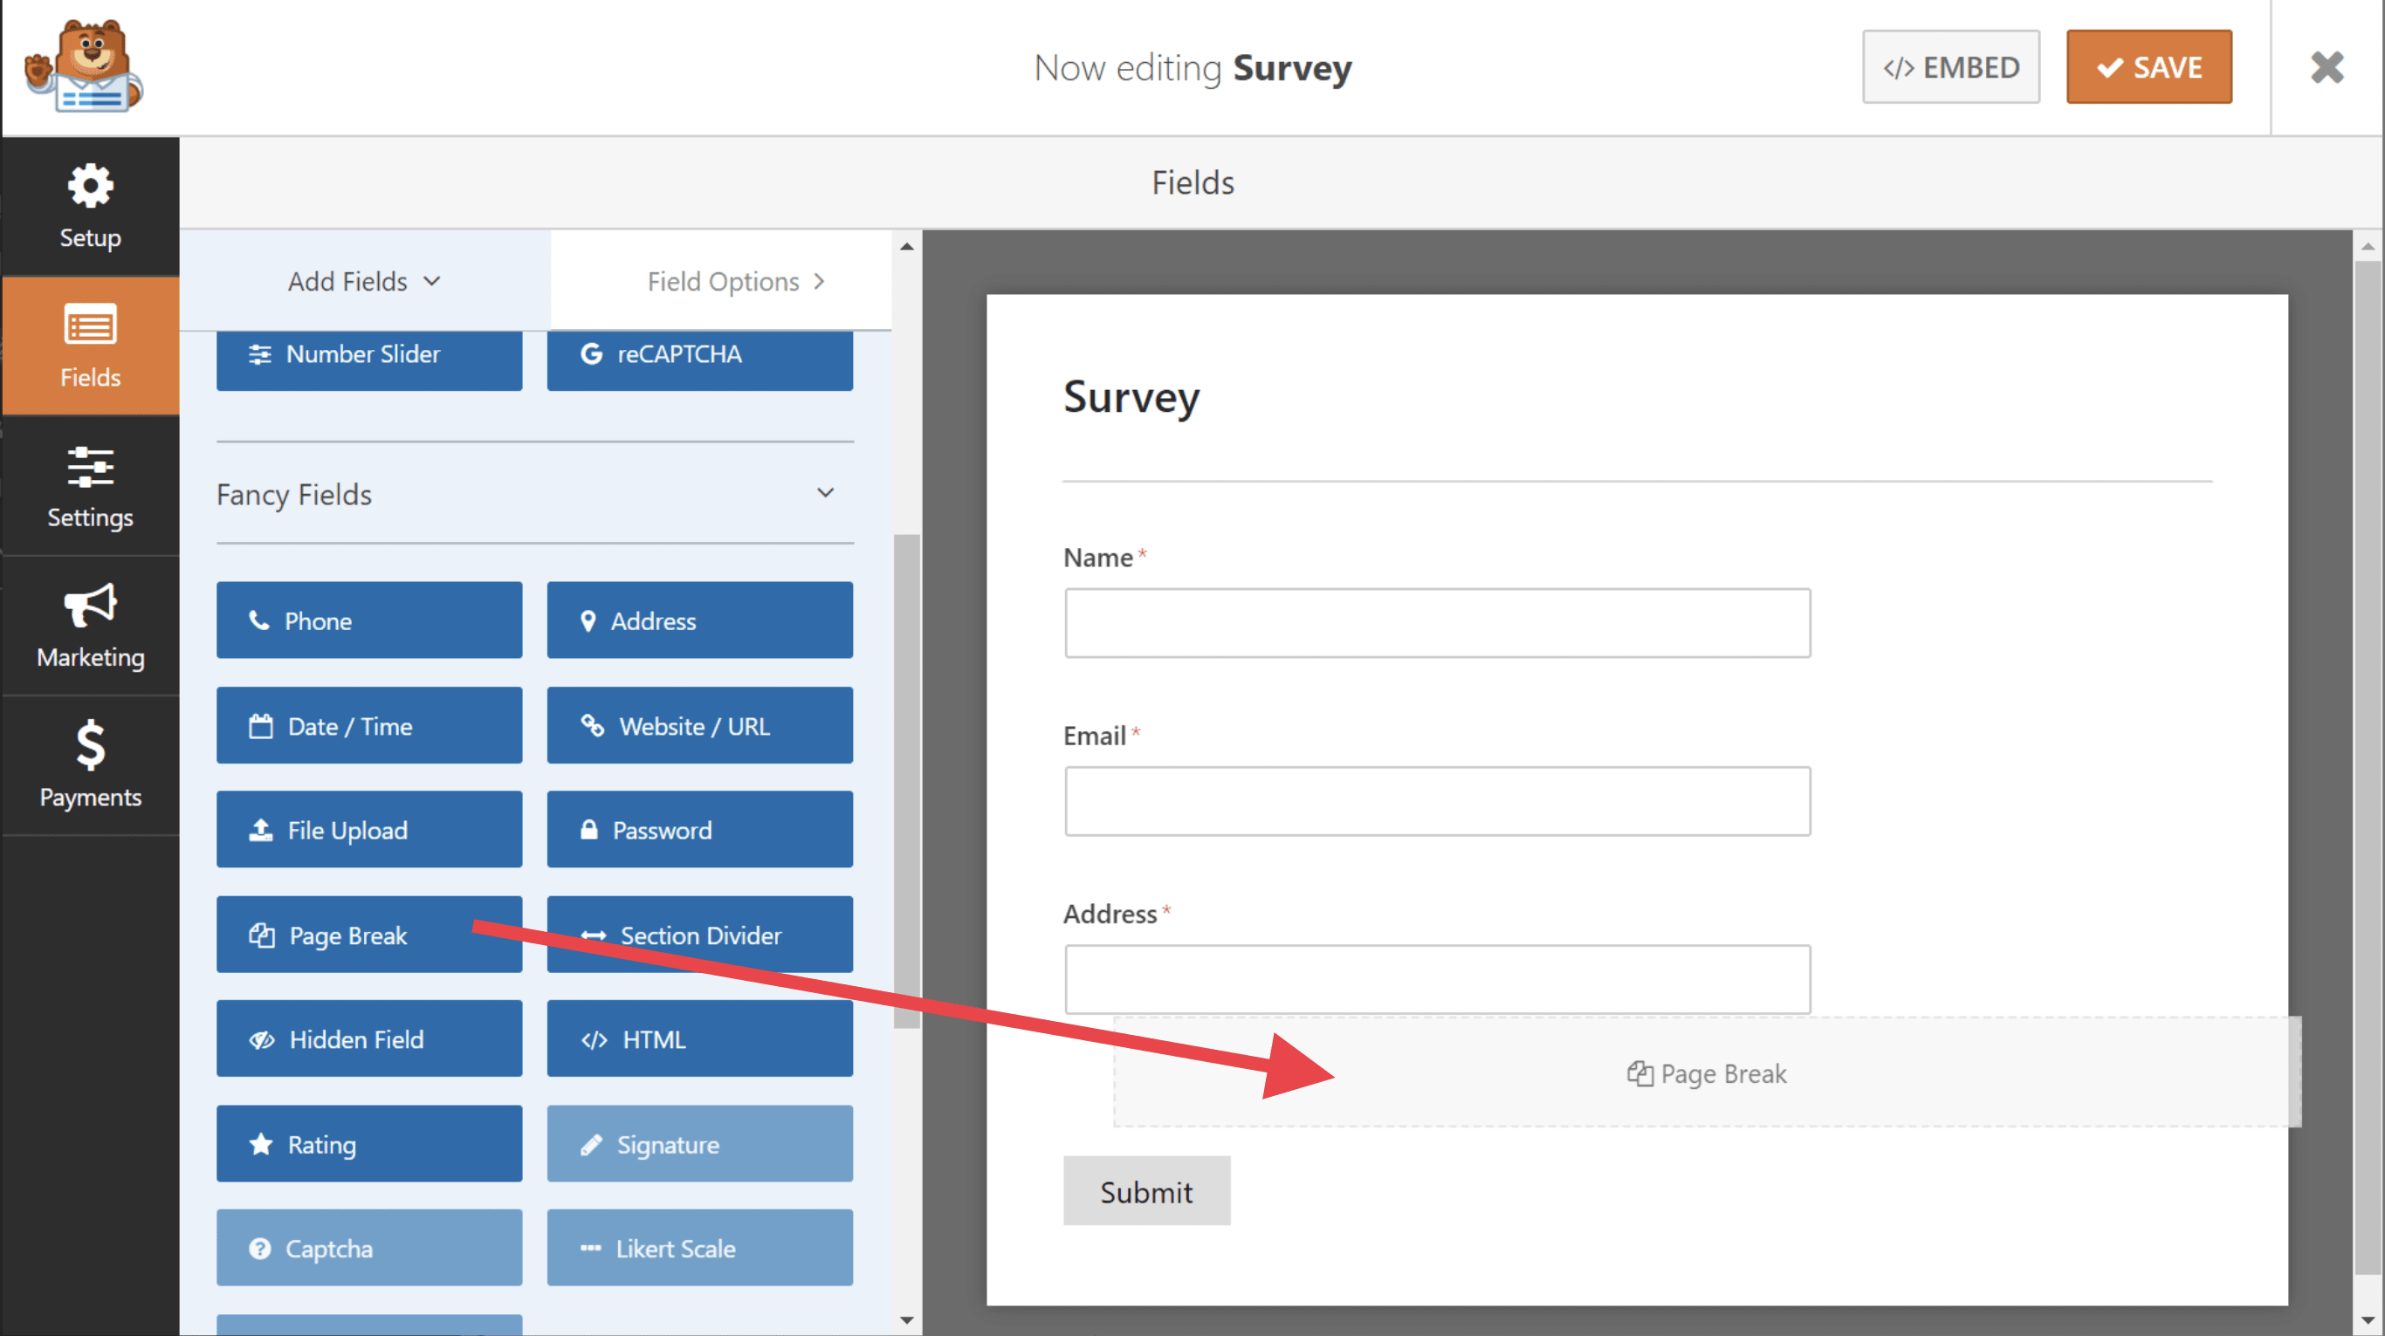Click the WPForms bear mascot logo
Screen dimensions: 2385x1336
[83, 66]
